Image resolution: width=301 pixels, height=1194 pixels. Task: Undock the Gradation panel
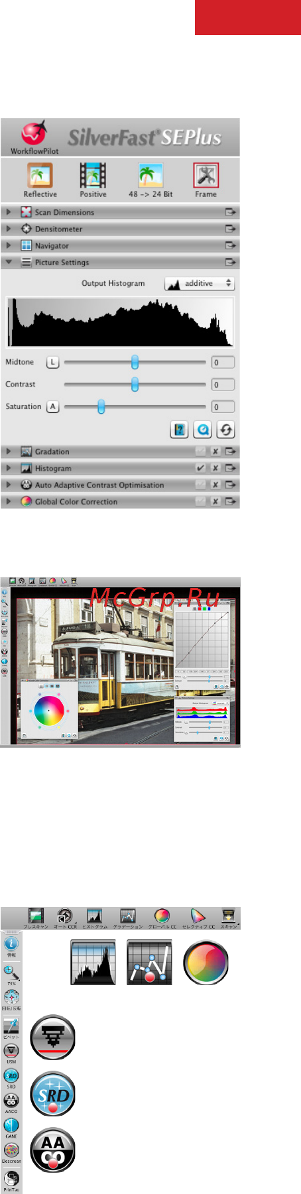(230, 451)
